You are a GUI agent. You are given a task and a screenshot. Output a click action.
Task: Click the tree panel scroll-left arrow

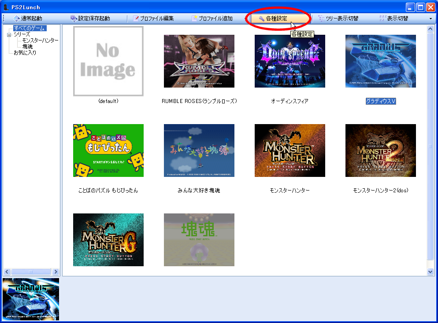(x=7, y=272)
